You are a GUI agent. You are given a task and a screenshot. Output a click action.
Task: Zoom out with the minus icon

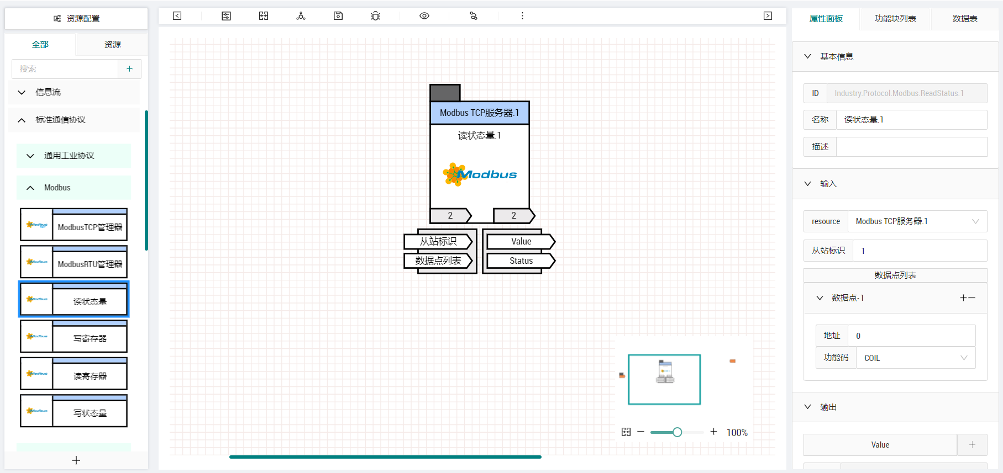641,432
